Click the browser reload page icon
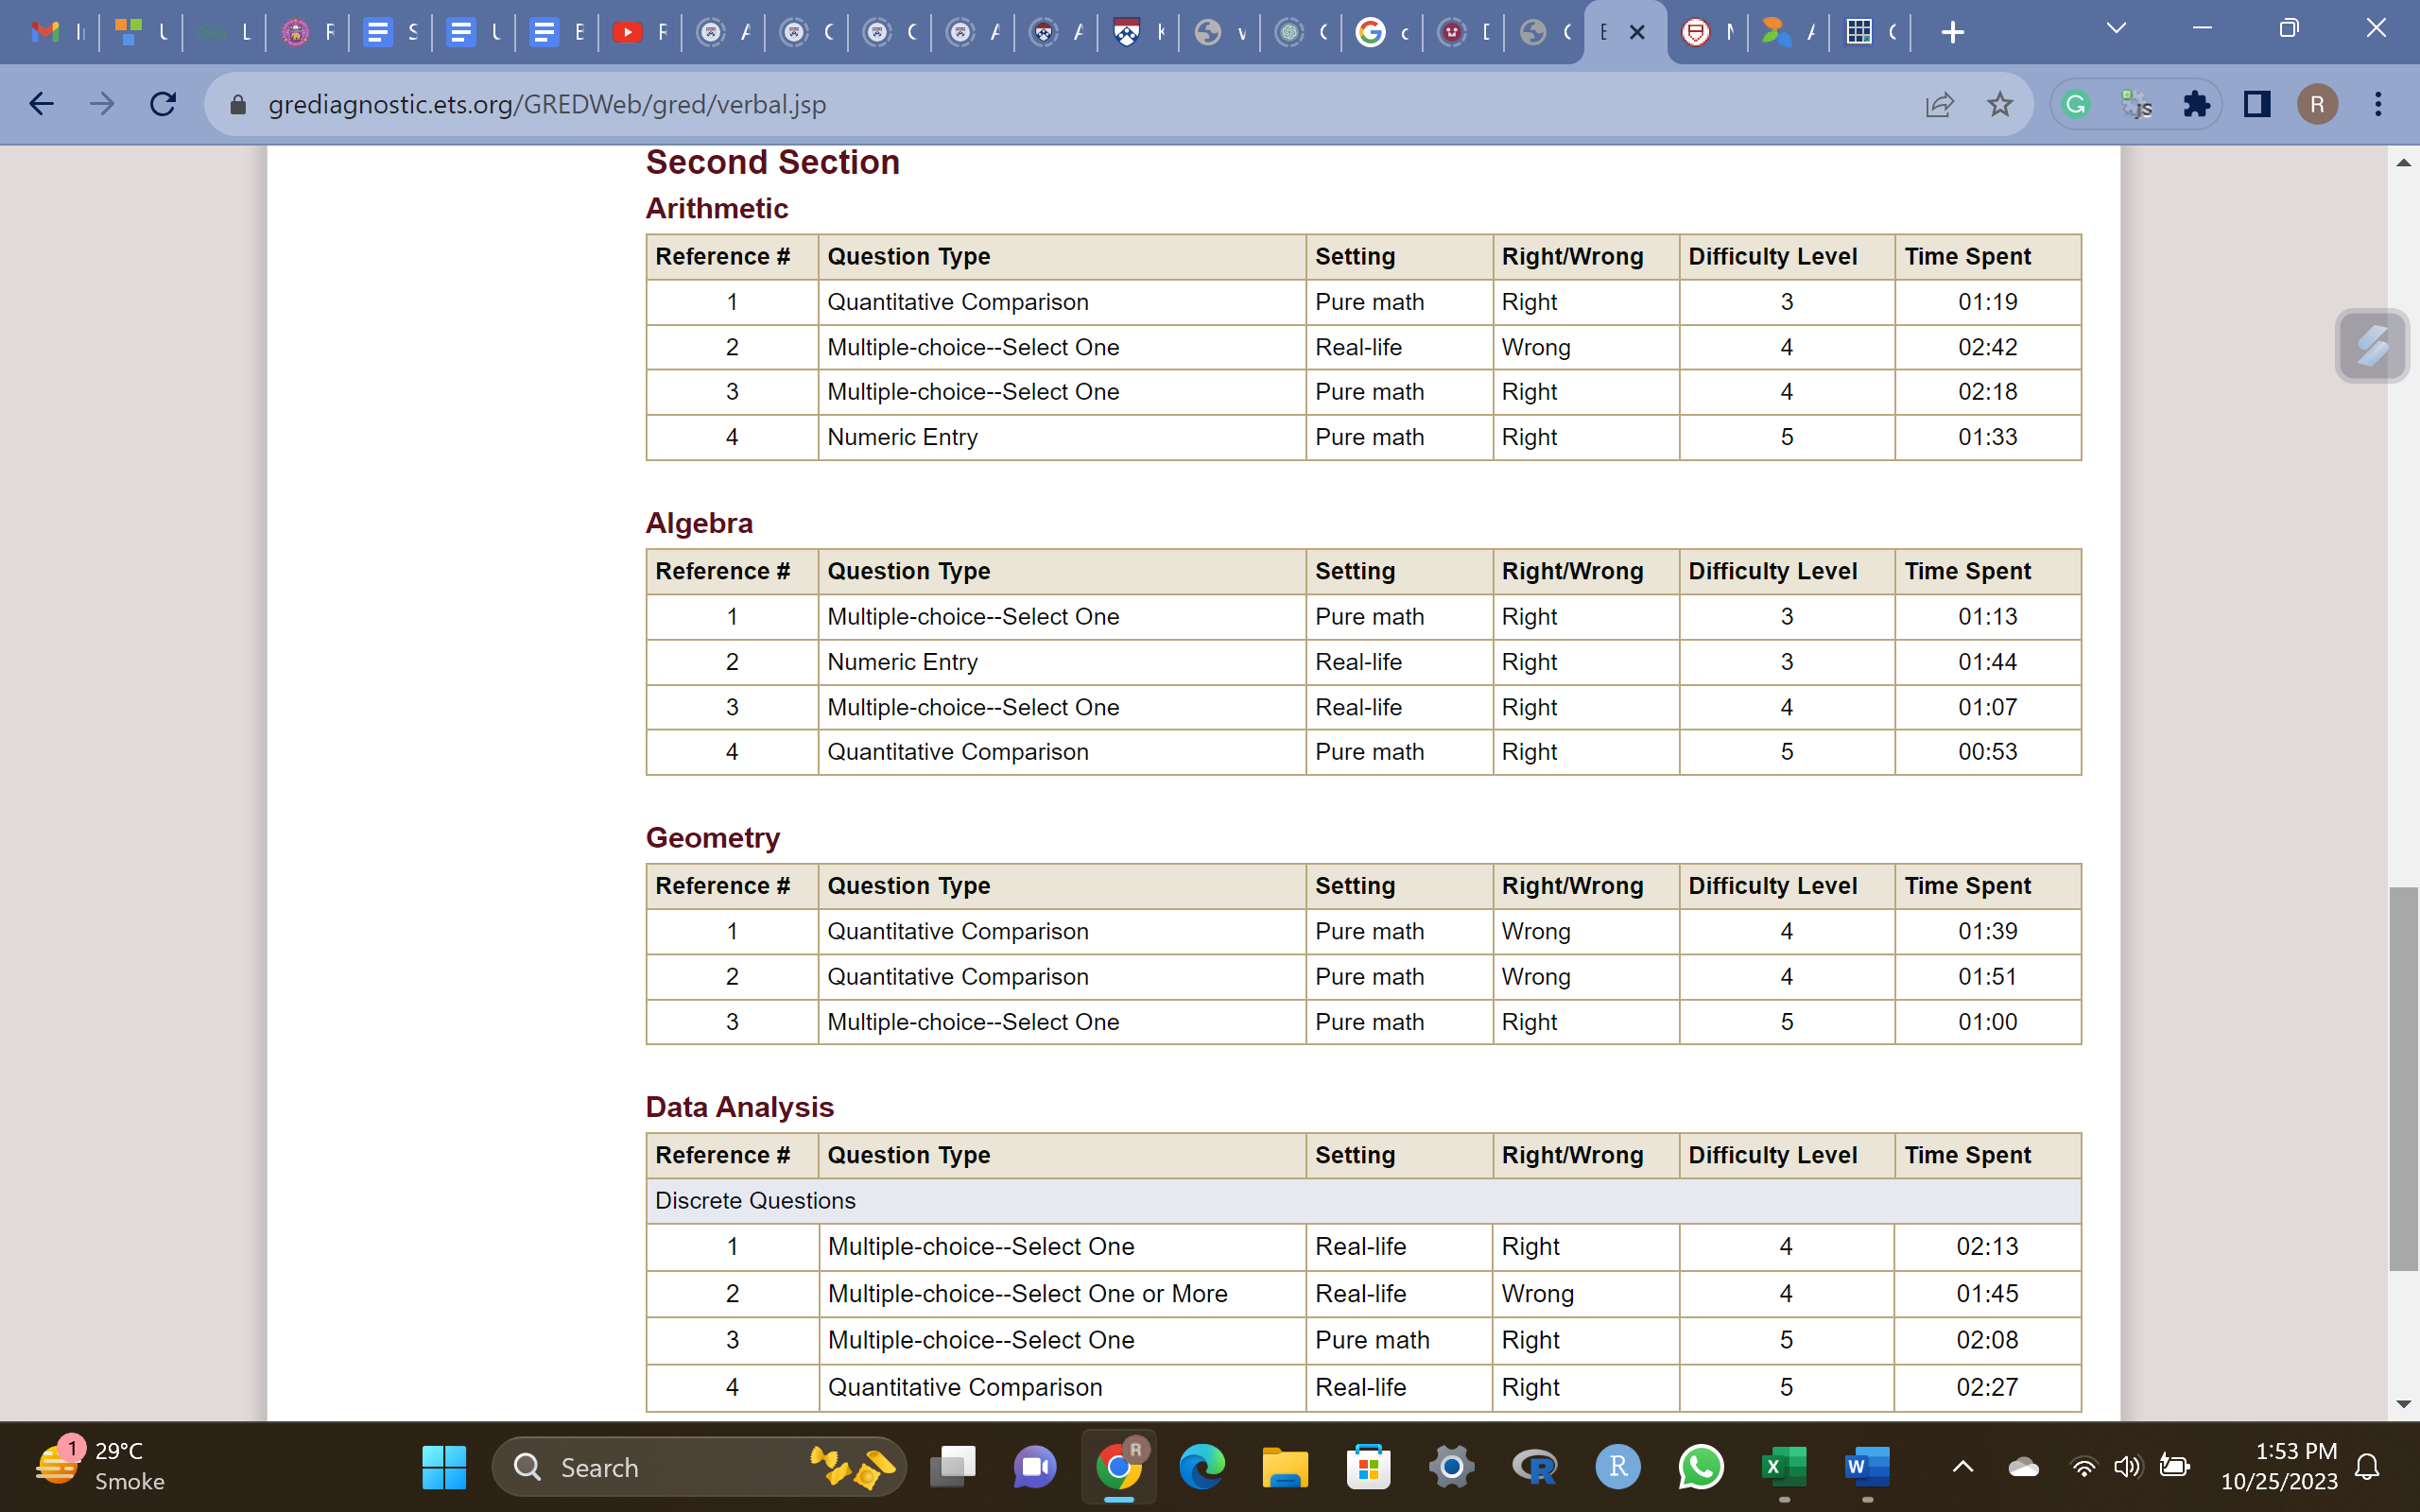This screenshot has height=1512, width=2420. tap(163, 104)
